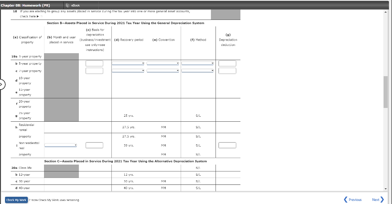The width and height of the screenshot is (392, 204).
Task: Click the '40 yrs.' recovery period text
Action: point(129,188)
